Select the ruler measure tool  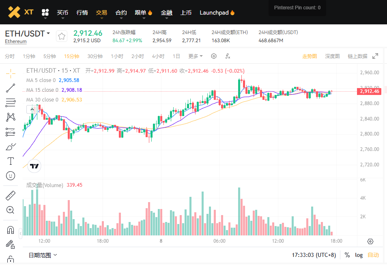coord(11,195)
